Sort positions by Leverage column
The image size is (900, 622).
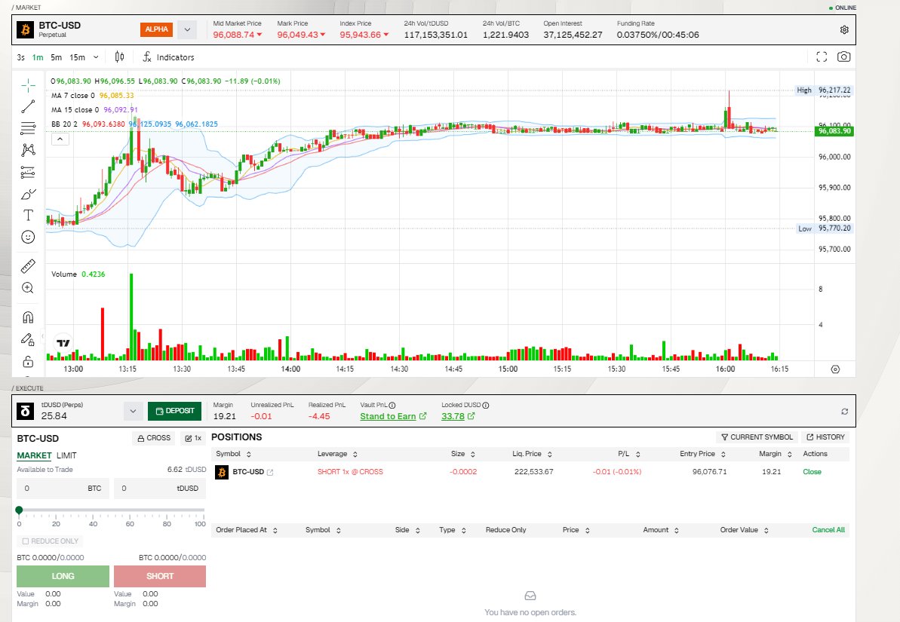pyautogui.click(x=337, y=454)
